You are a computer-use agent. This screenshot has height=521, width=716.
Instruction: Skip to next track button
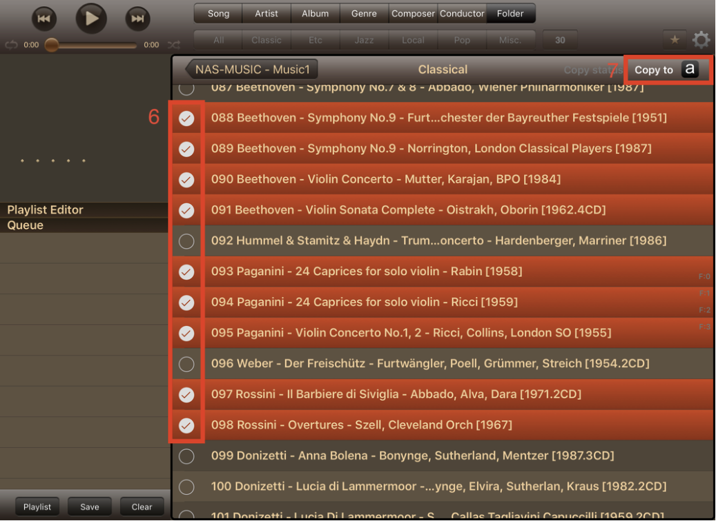[x=137, y=19]
